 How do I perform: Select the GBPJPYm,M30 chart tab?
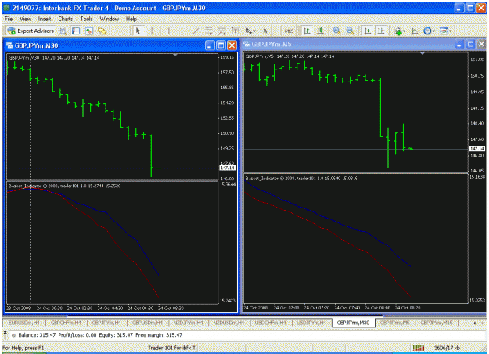click(353, 323)
